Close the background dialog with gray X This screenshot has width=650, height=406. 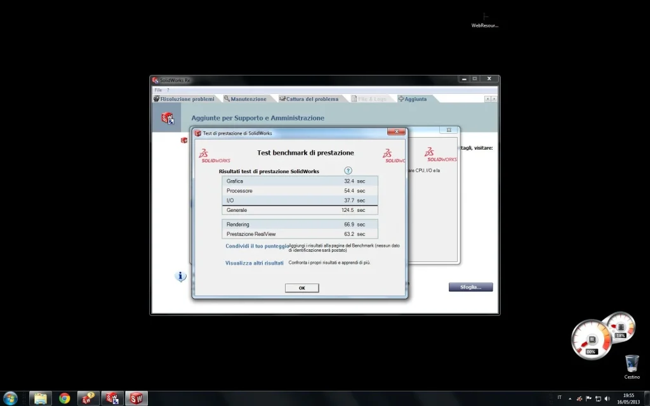coord(449,130)
